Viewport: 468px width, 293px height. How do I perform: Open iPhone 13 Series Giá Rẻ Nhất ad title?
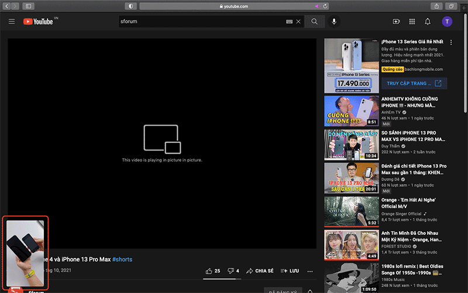point(412,42)
